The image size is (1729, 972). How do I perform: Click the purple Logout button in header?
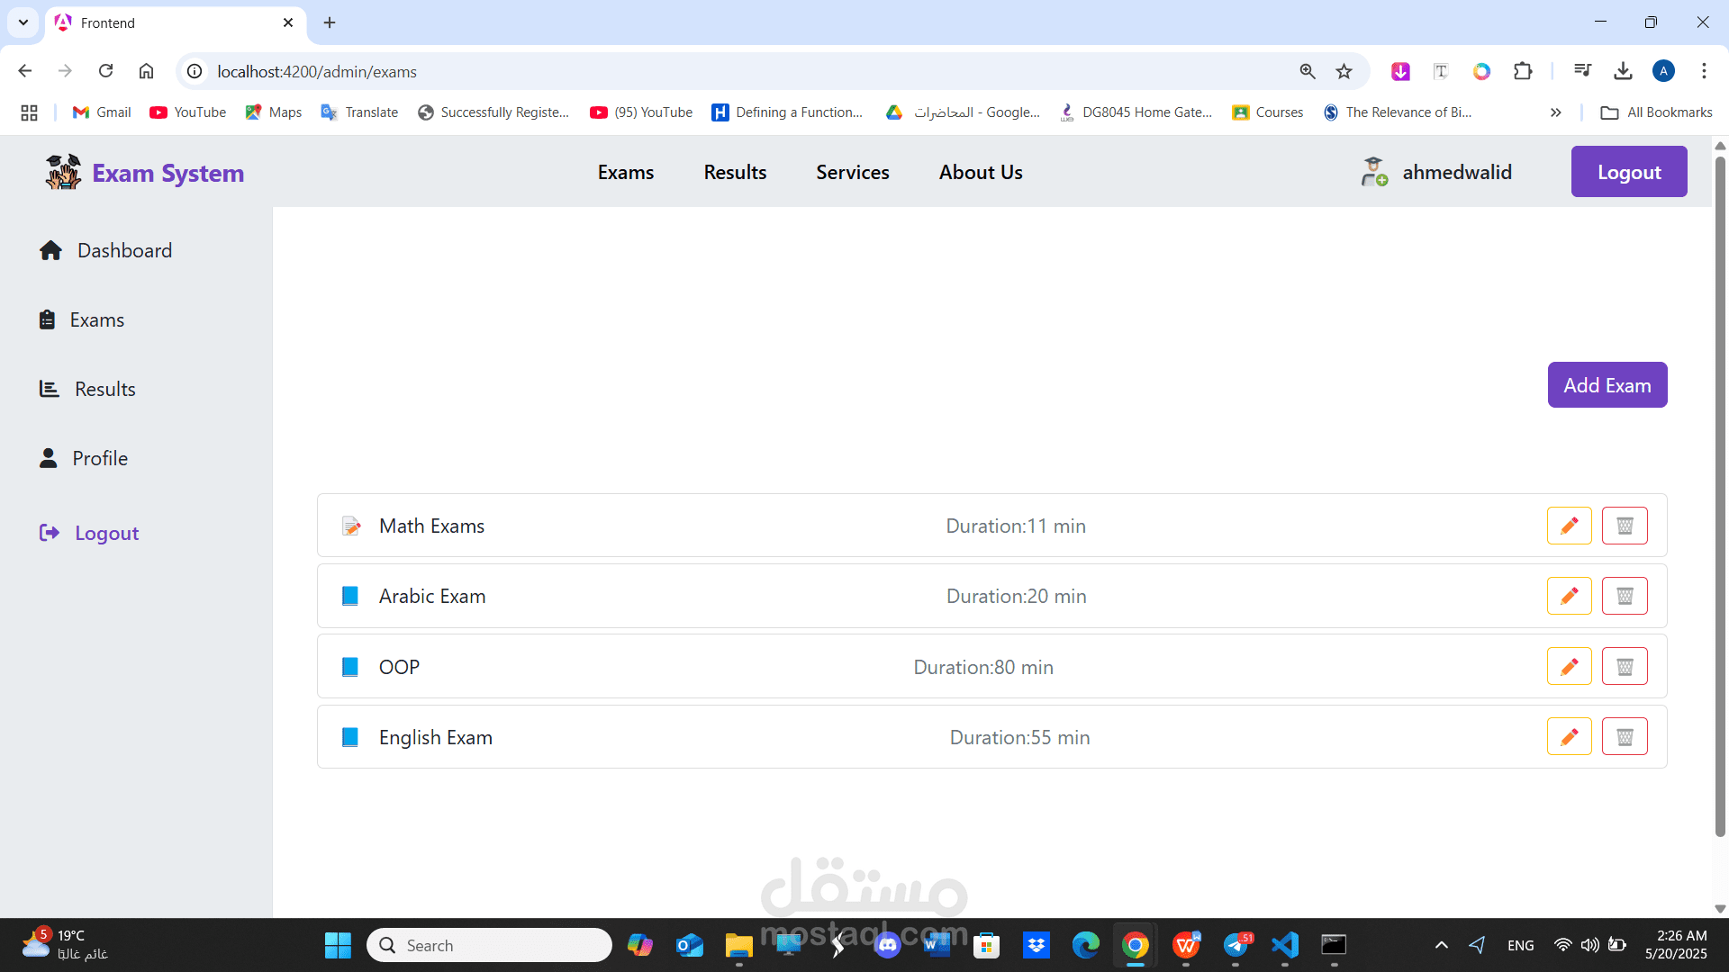click(x=1628, y=172)
